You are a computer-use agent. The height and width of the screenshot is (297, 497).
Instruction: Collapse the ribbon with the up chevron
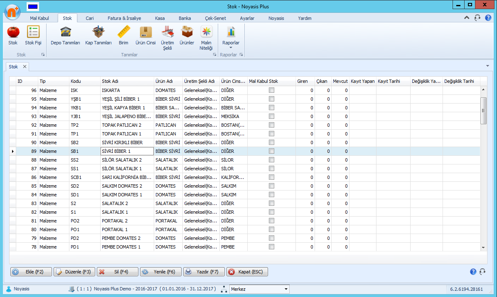[x=467, y=18]
